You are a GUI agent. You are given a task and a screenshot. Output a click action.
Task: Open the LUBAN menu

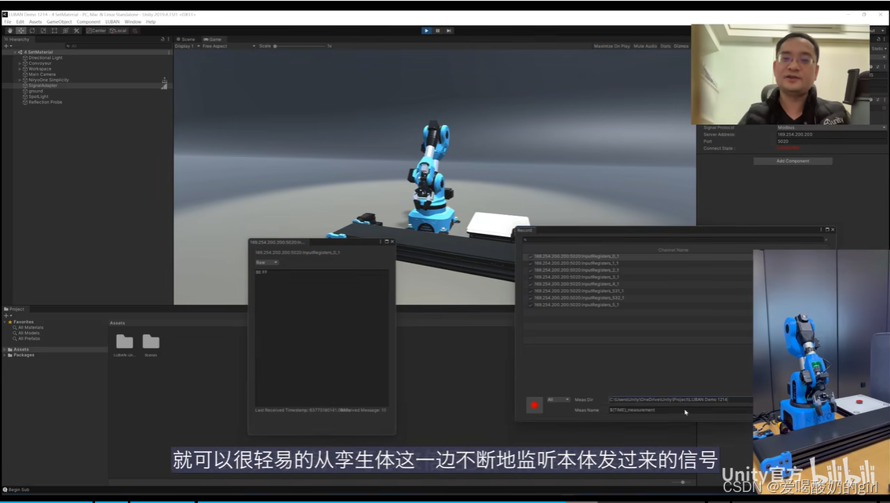tap(112, 21)
